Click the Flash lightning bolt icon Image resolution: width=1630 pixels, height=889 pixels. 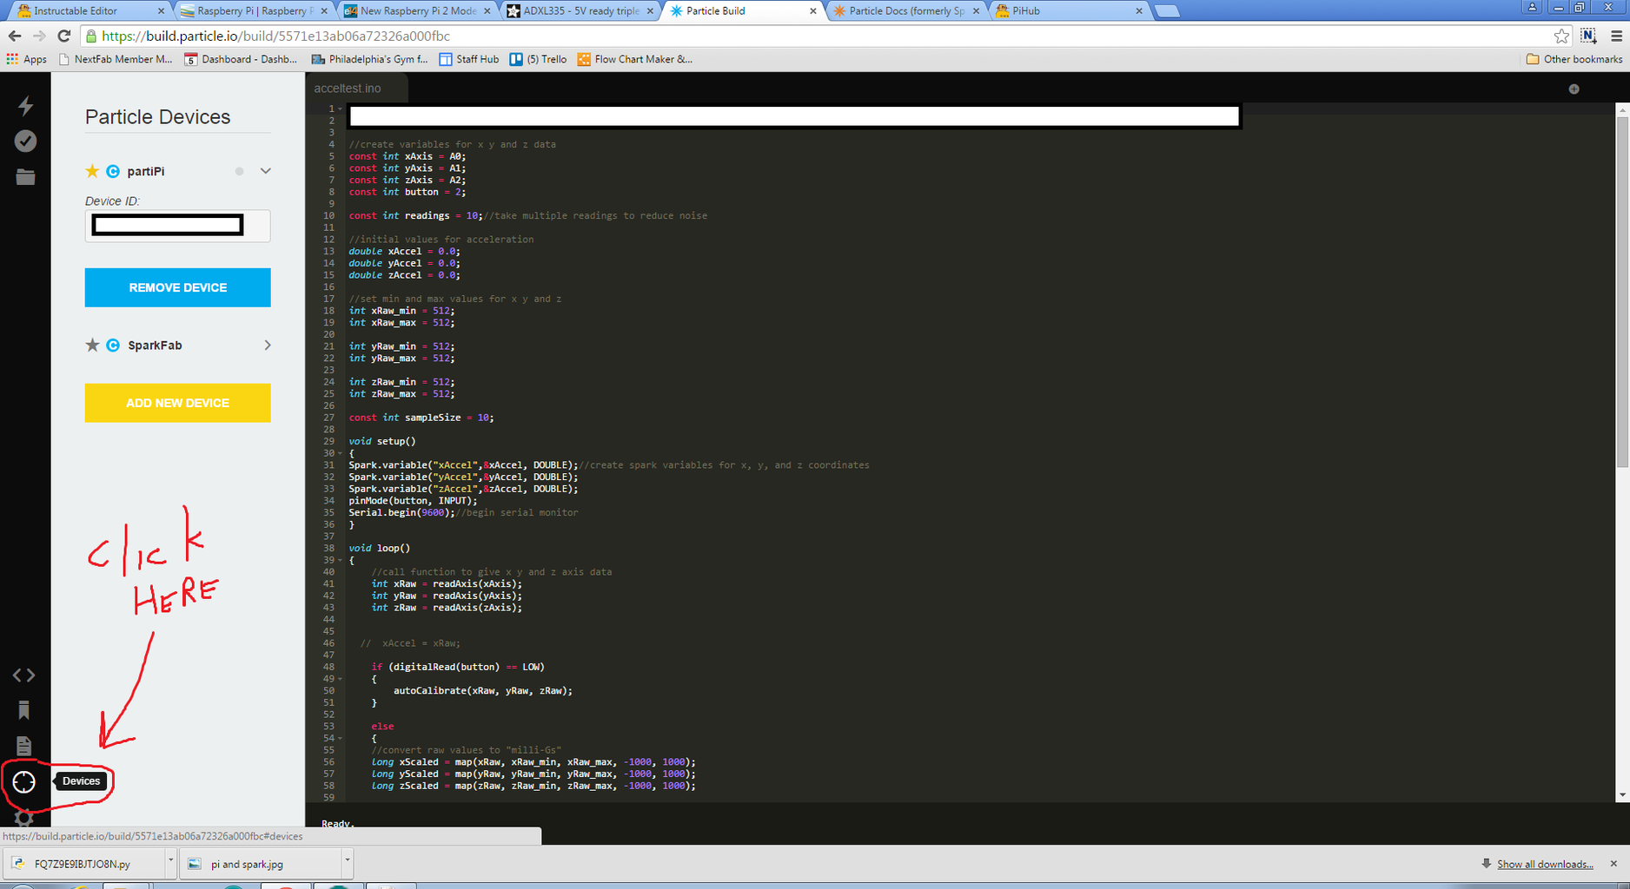click(25, 105)
